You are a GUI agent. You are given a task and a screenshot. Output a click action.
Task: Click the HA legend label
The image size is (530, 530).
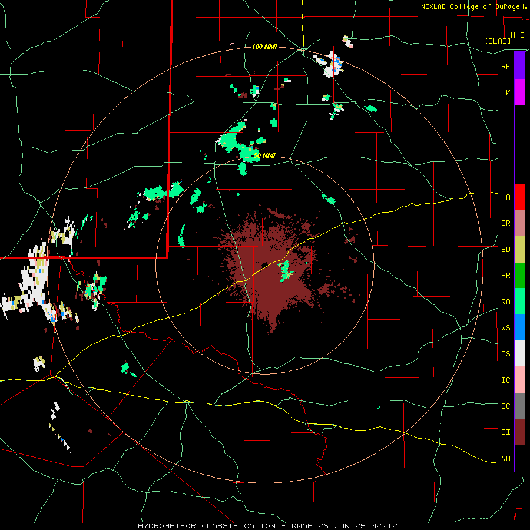(x=505, y=197)
